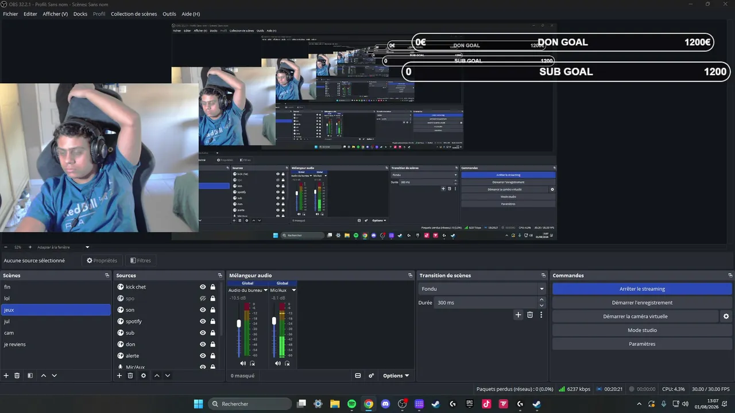Image resolution: width=735 pixels, height=413 pixels.
Task: Unlock the kick chet source
Action: (212, 287)
